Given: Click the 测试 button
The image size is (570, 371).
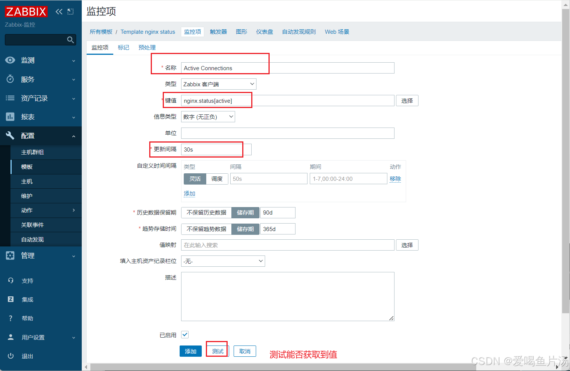Looking at the screenshot, I should [x=218, y=351].
